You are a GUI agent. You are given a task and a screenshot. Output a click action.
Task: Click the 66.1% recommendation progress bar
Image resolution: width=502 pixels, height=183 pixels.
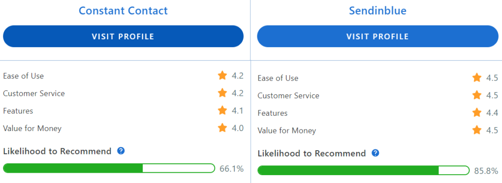pyautogui.click(x=109, y=168)
